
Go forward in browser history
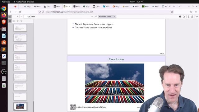pos(16,12)
